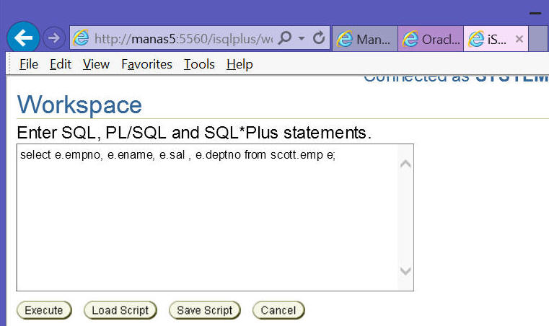Click the text area scroll up arrow

(x=405, y=164)
